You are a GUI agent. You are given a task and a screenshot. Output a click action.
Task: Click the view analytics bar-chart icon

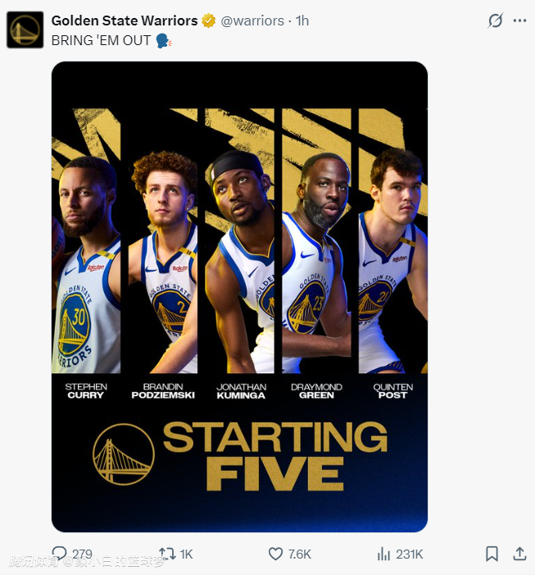click(383, 554)
